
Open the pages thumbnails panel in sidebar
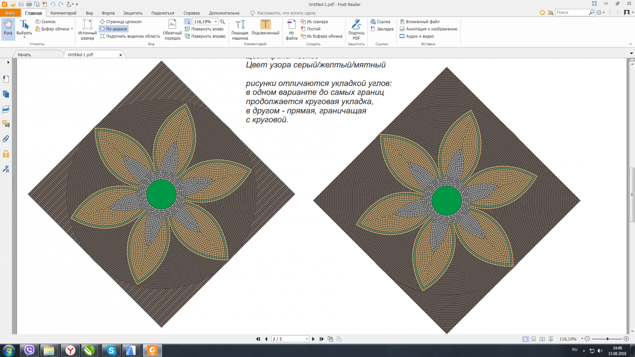click(6, 94)
